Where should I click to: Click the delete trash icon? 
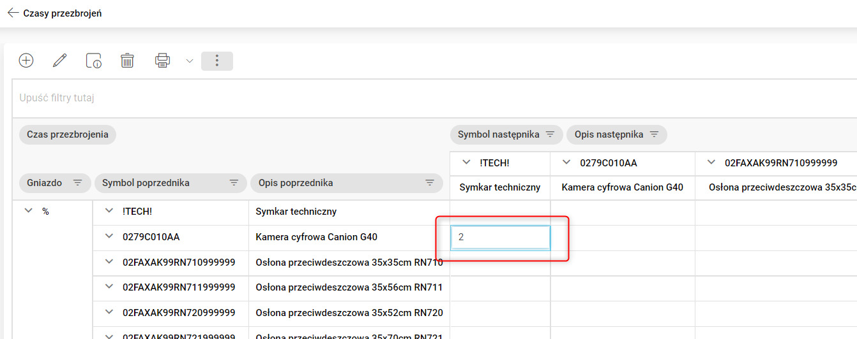tap(128, 61)
